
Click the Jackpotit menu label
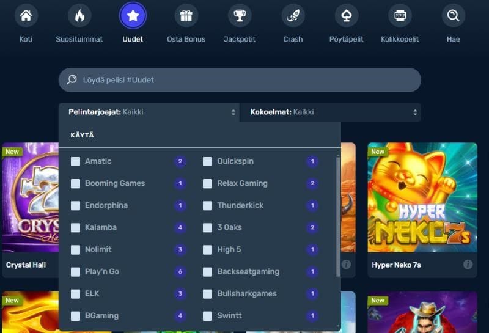click(240, 39)
